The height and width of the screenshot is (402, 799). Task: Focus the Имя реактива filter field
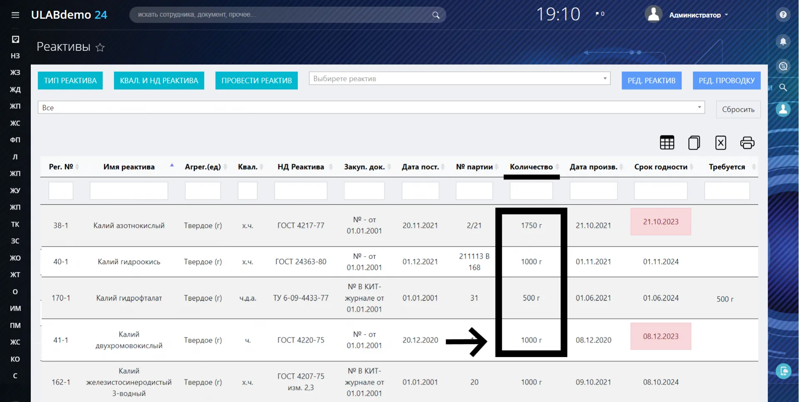[129, 191]
